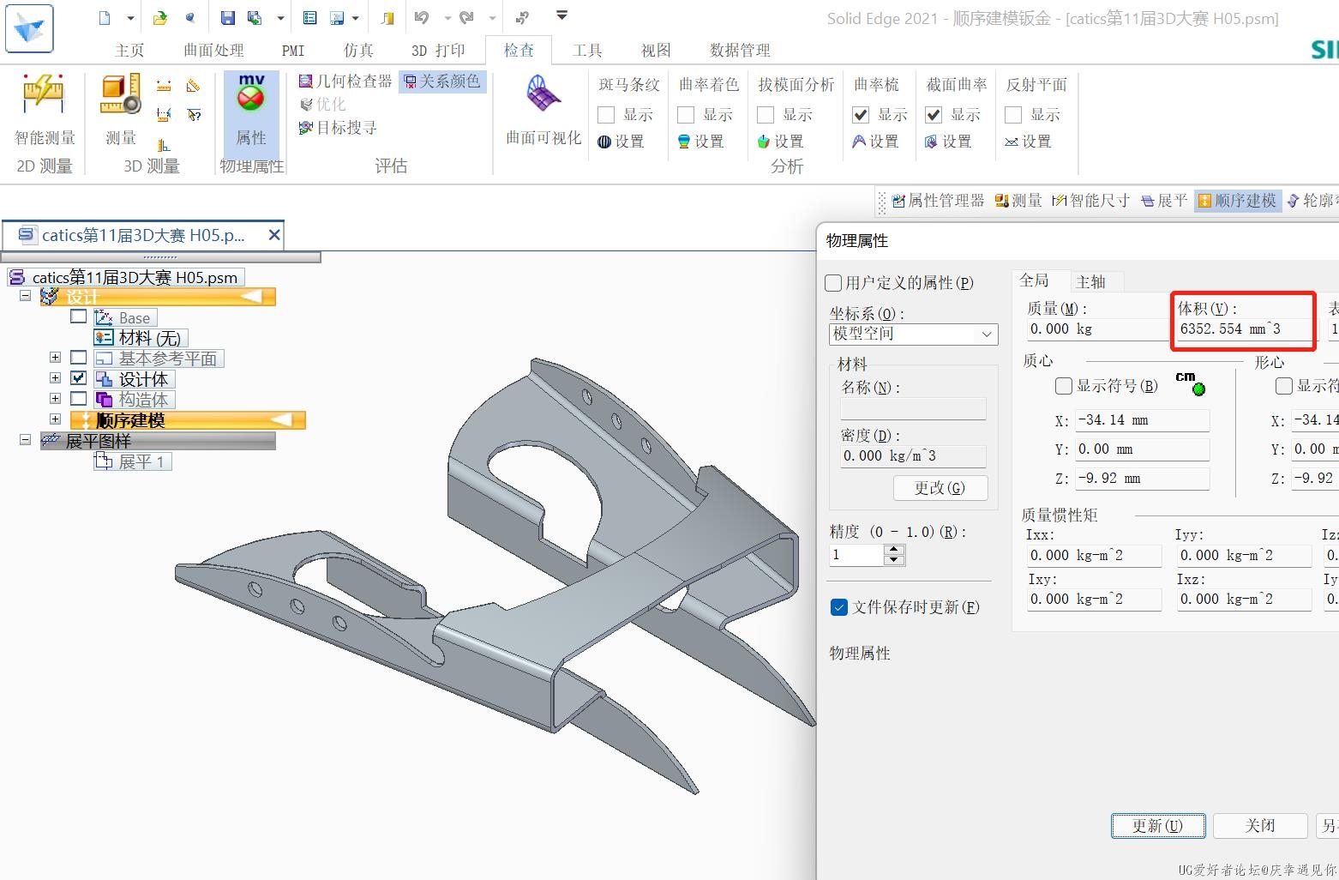Toggle 质心 显示符号 checkbox
1339x880 pixels.
pos(1064,386)
